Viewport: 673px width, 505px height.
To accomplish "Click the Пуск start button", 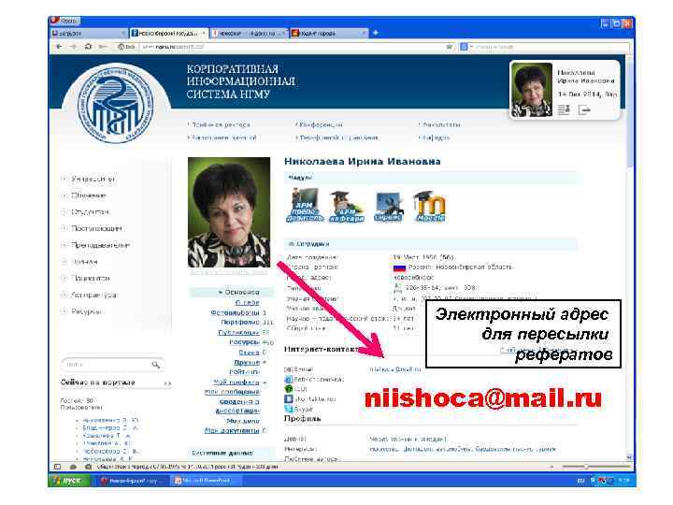I will point(69,481).
